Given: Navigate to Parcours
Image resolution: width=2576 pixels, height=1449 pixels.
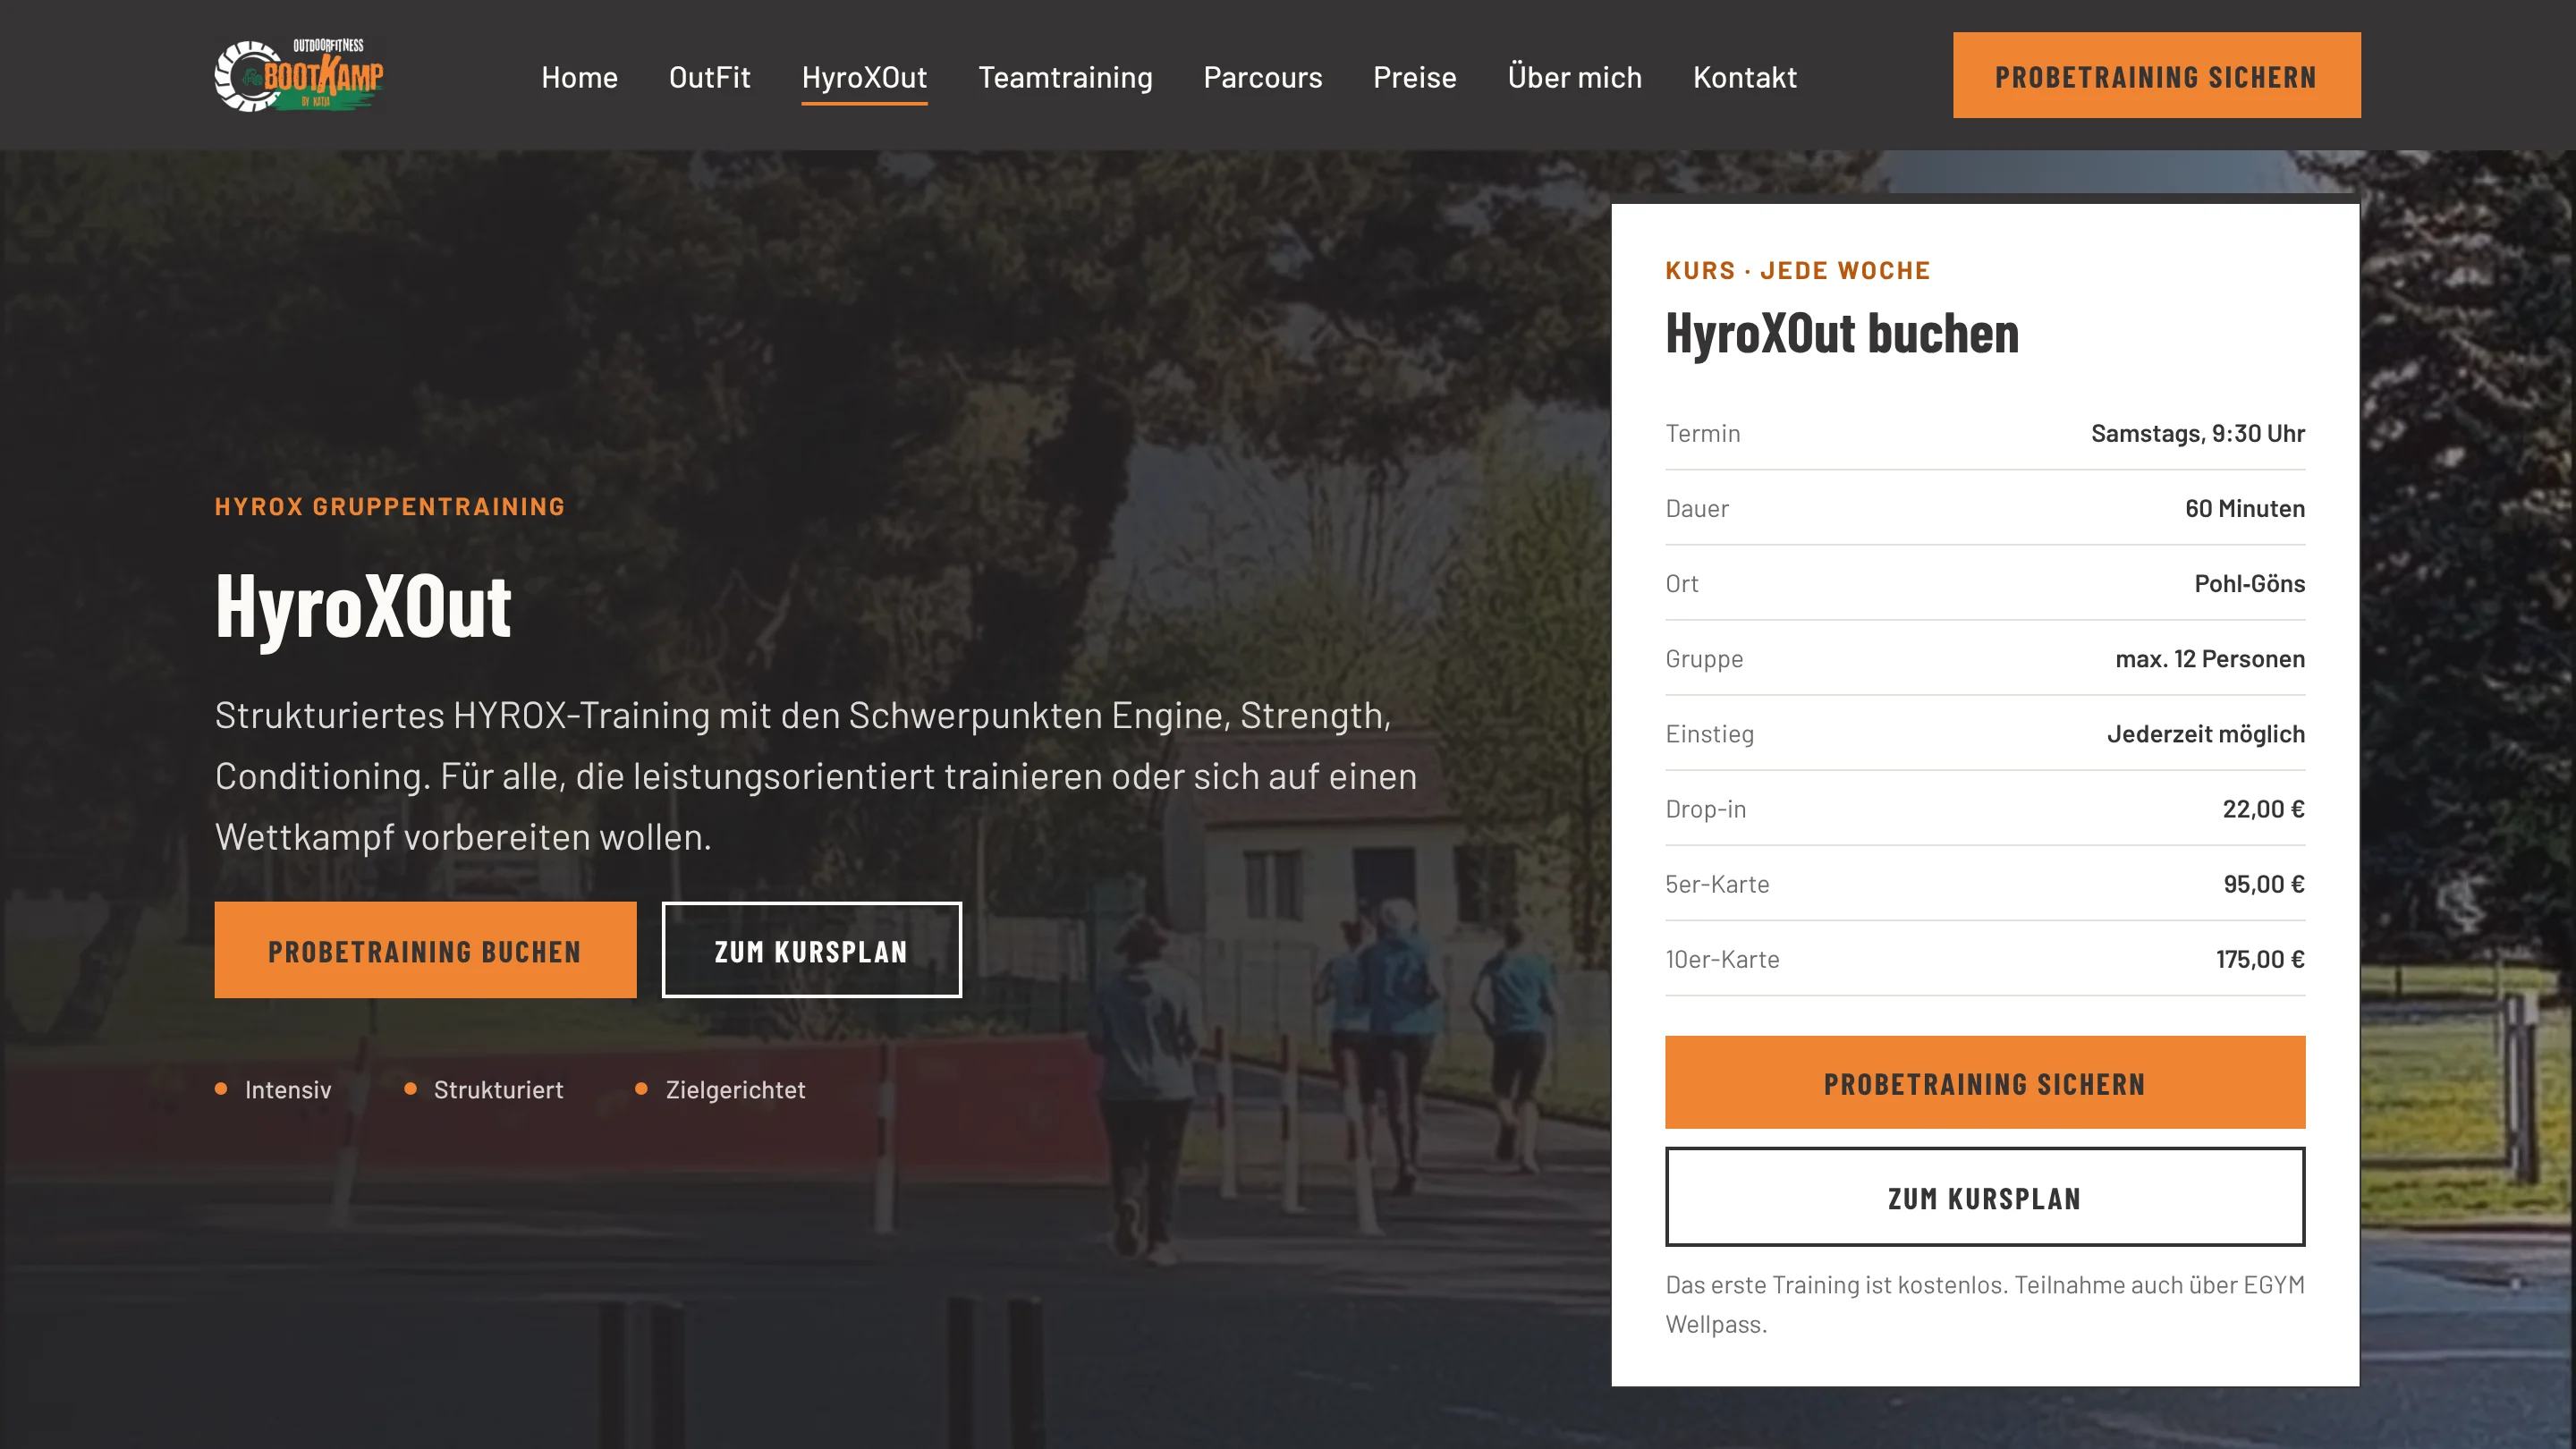Looking at the screenshot, I should point(1262,77).
